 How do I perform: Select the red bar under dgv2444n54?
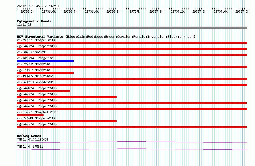[44, 91]
